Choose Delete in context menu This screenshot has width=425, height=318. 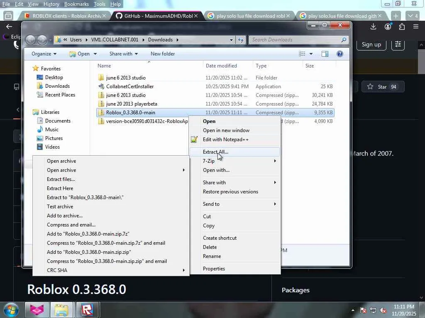(234, 247)
